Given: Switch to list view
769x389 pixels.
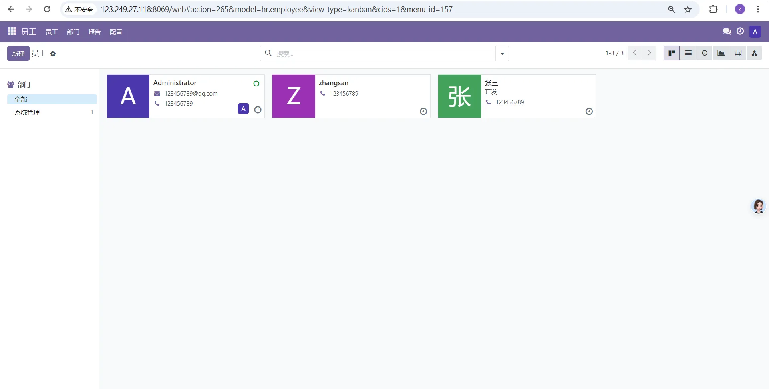Looking at the screenshot, I should tap(688, 53).
